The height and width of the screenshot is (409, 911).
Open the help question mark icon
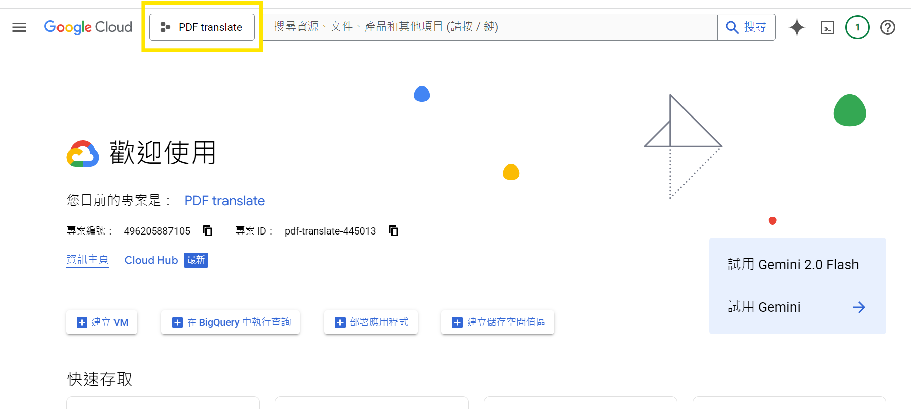887,27
